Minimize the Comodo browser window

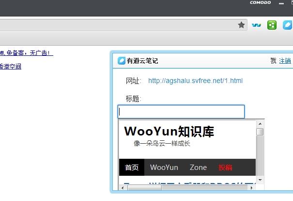point(281,3)
